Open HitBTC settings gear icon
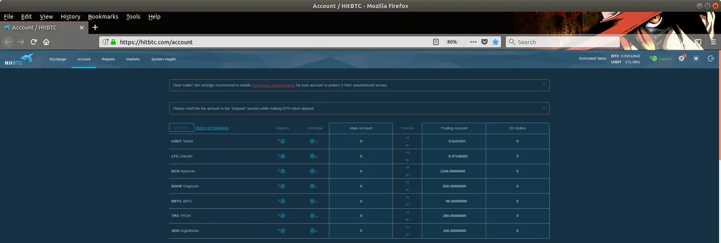Viewport: 721px width, 243px height. coord(682,58)
